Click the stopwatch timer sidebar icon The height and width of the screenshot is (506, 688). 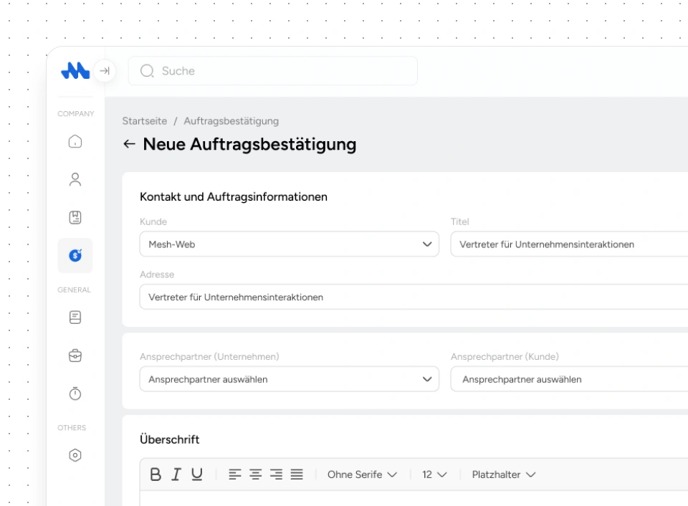pyautogui.click(x=75, y=393)
